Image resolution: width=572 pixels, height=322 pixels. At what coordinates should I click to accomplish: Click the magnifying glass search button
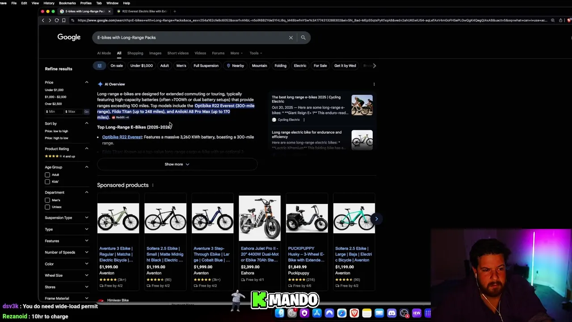click(303, 38)
